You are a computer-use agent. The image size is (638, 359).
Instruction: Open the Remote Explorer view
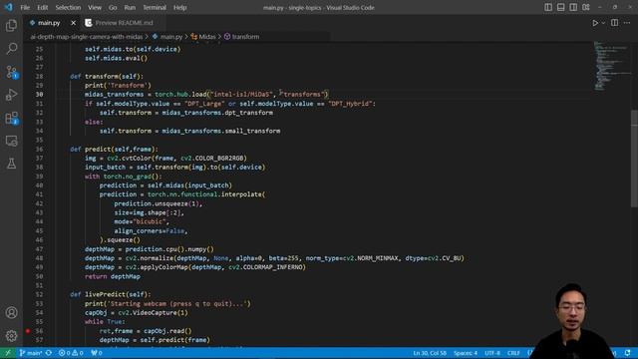pyautogui.click(x=11, y=141)
